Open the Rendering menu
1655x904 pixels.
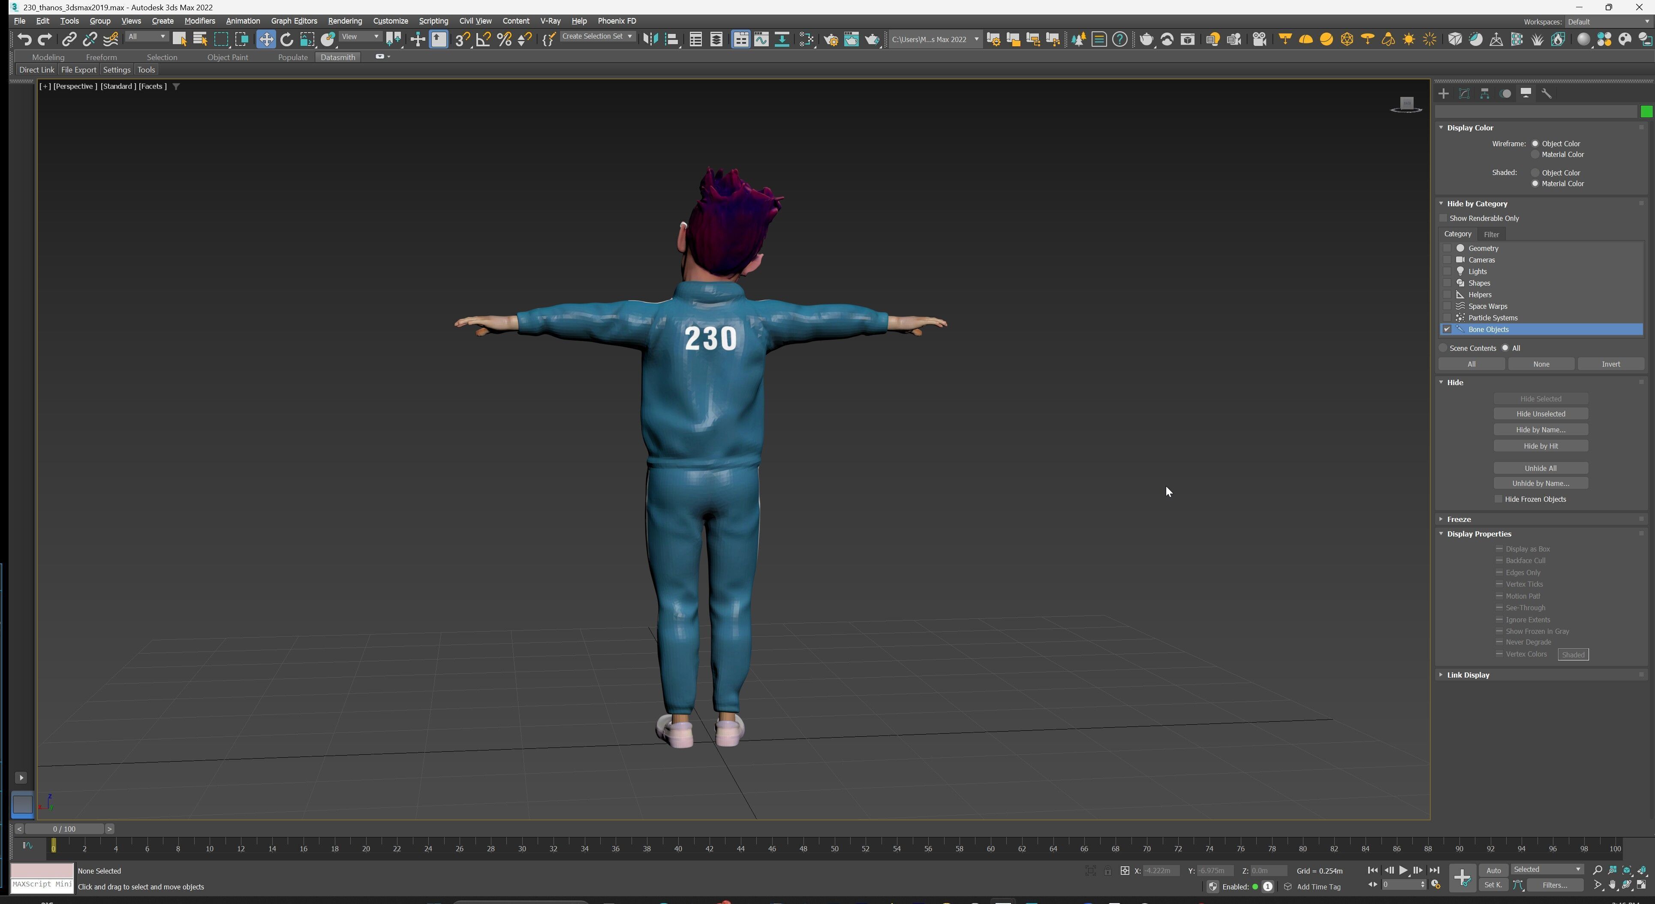click(x=344, y=21)
